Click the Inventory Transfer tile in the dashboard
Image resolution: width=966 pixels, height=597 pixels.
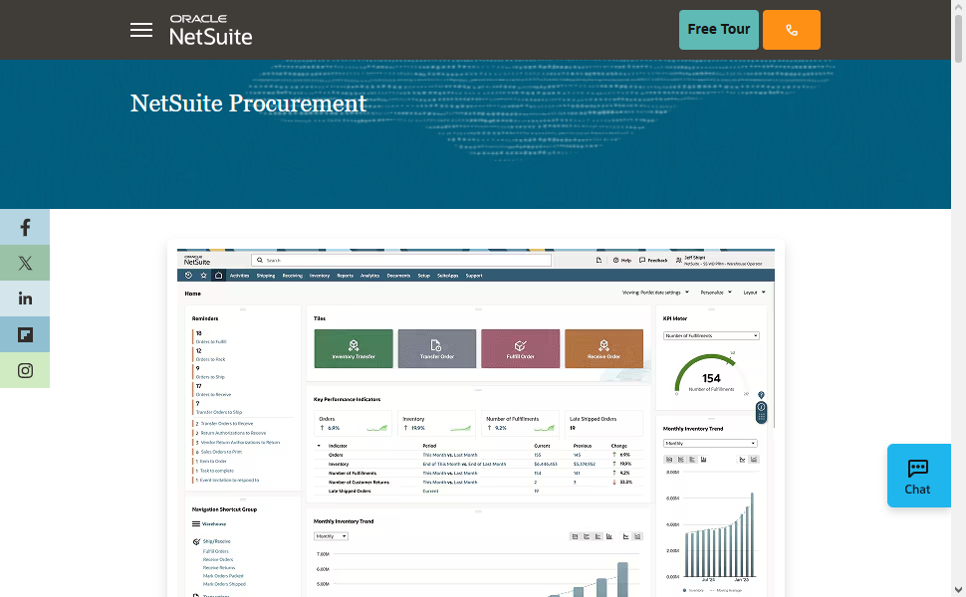click(354, 349)
